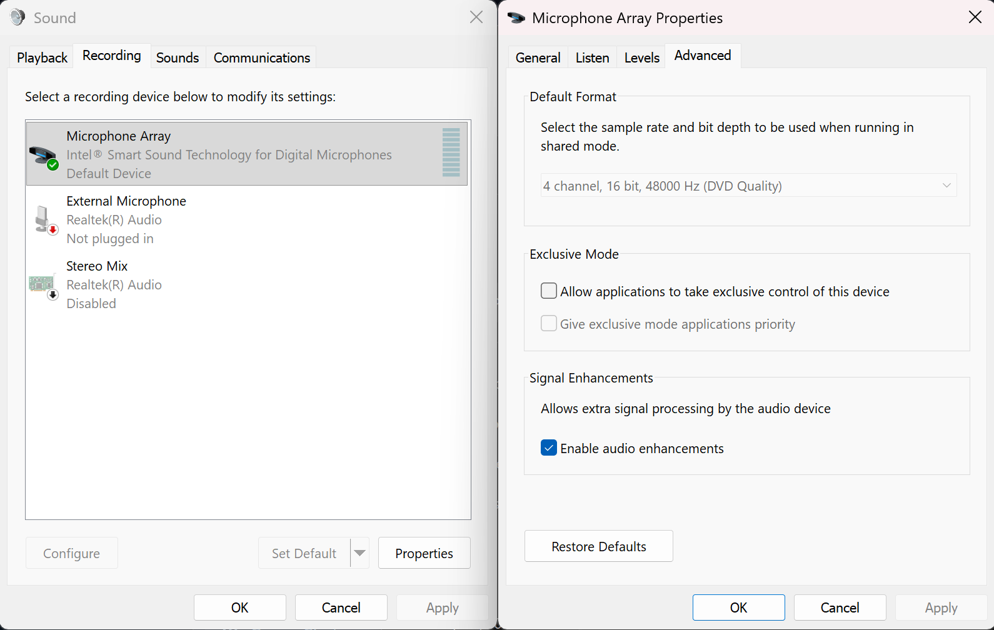The image size is (994, 630).
Task: Click the Microphone Array device icon
Action: [43, 156]
